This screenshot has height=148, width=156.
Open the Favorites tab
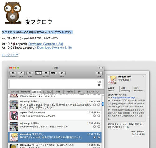[69, 92]
